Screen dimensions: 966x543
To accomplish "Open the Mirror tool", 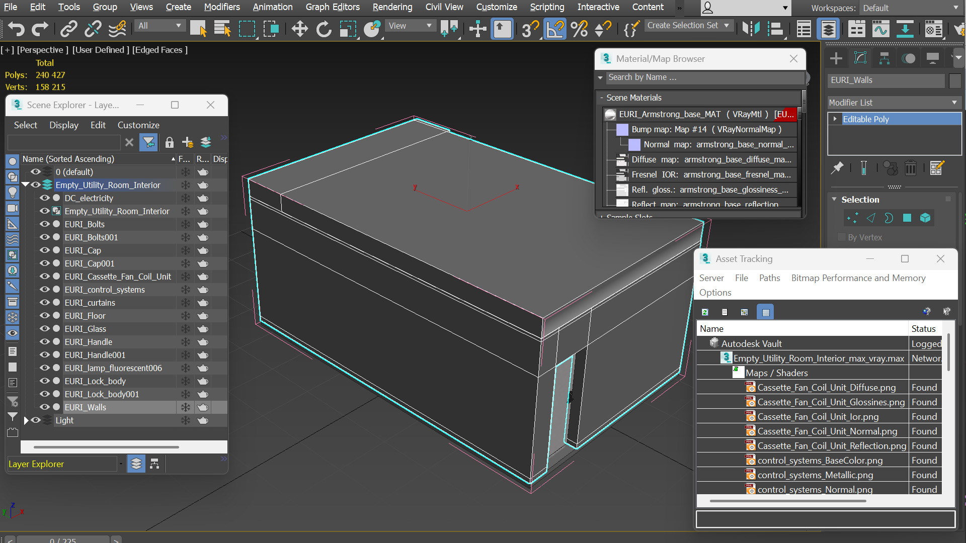I will [x=751, y=29].
